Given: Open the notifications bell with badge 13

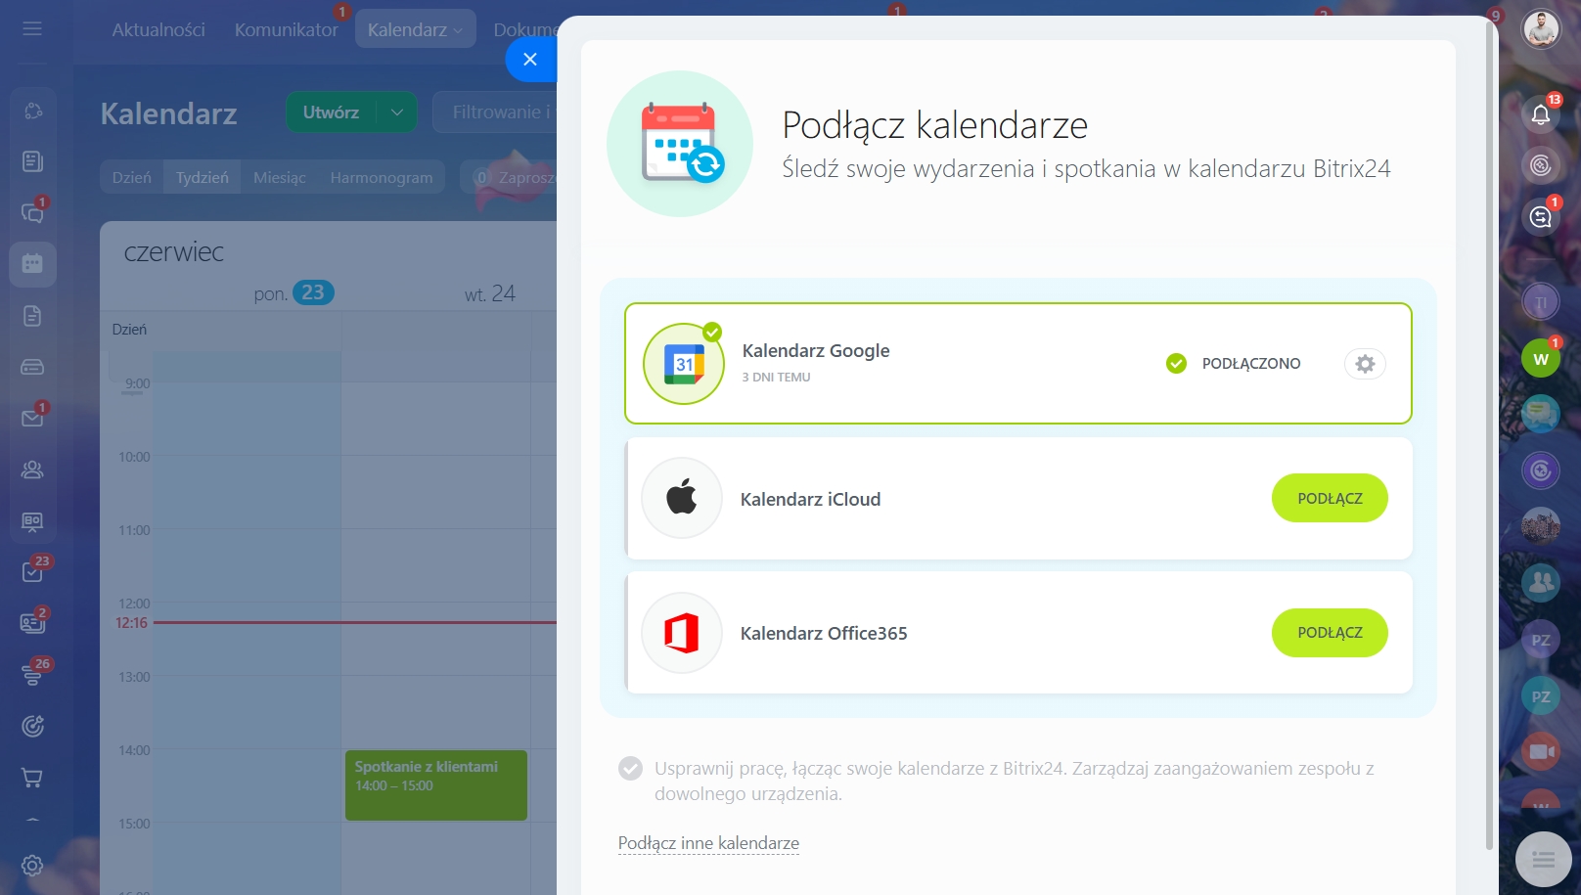Looking at the screenshot, I should tap(1541, 114).
